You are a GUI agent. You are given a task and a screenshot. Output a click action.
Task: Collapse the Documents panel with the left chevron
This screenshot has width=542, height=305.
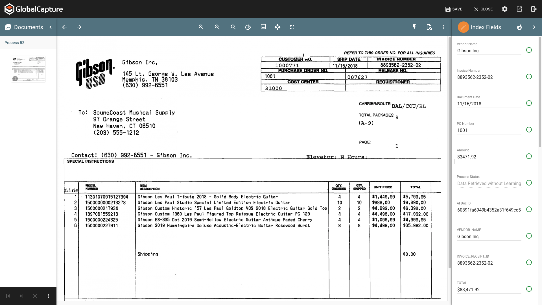point(51,27)
